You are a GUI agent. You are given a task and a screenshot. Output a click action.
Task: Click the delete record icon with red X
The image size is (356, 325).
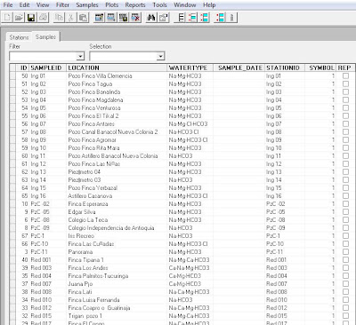click(x=135, y=18)
